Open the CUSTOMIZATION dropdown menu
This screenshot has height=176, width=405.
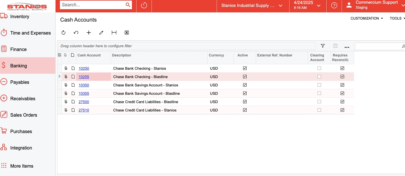click(367, 18)
